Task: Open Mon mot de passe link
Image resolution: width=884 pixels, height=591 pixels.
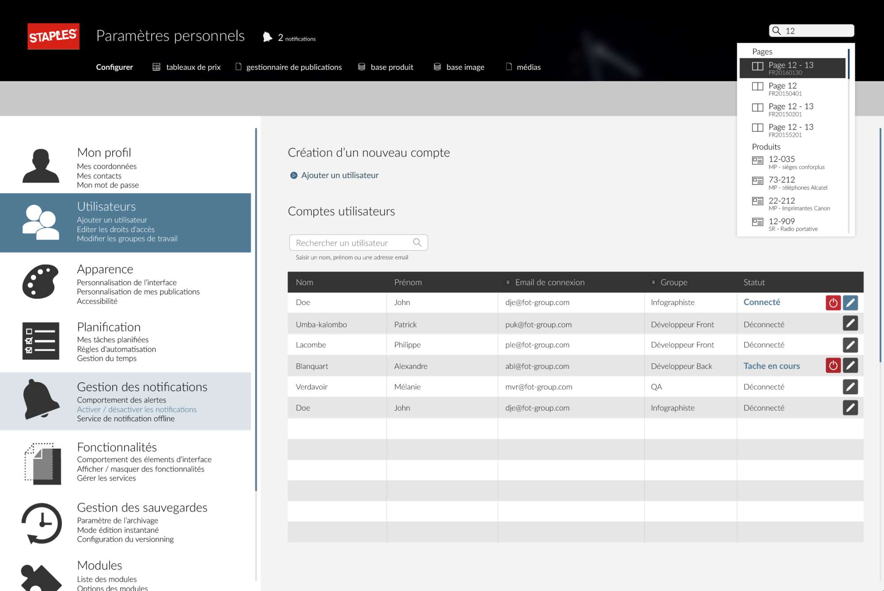Action: point(108,185)
